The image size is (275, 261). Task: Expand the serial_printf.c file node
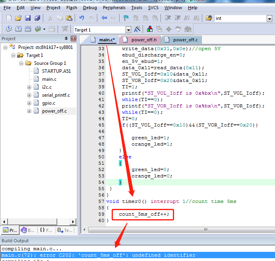point(29,95)
